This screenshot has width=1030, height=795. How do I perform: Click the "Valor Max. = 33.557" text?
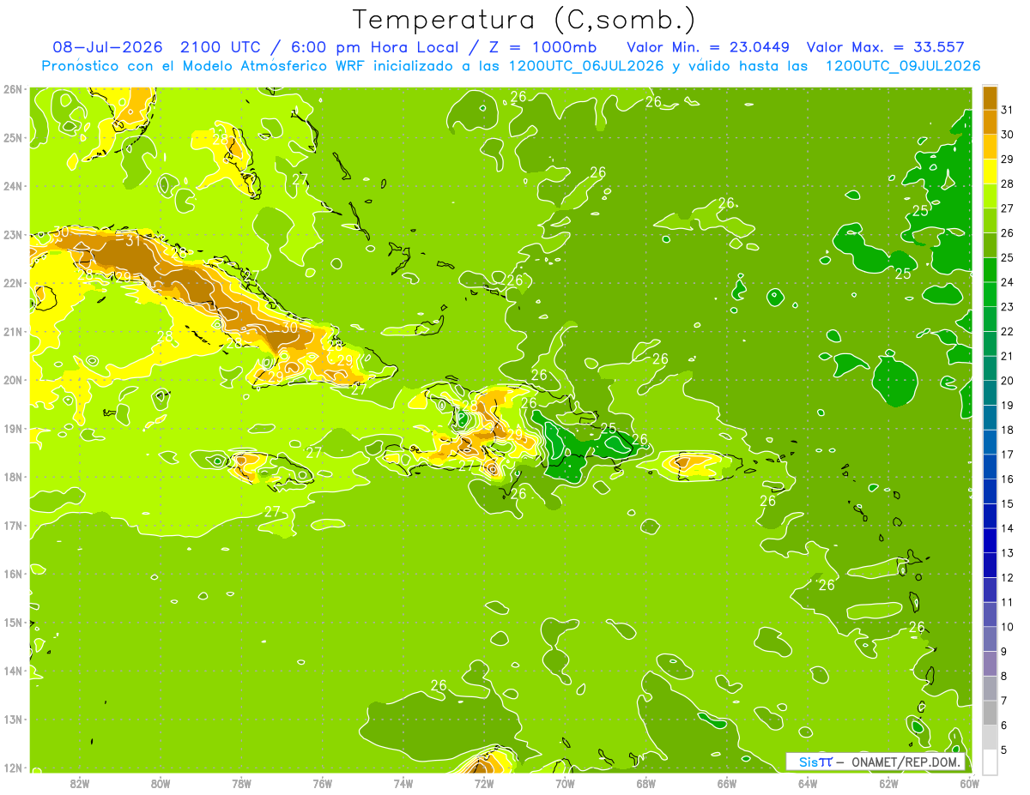(x=886, y=47)
